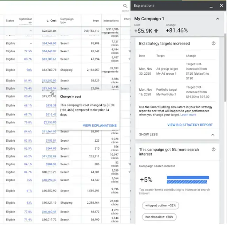Open VIEW BID STRATEGY REPORT link
227x225 pixels.
(x=190, y=125)
